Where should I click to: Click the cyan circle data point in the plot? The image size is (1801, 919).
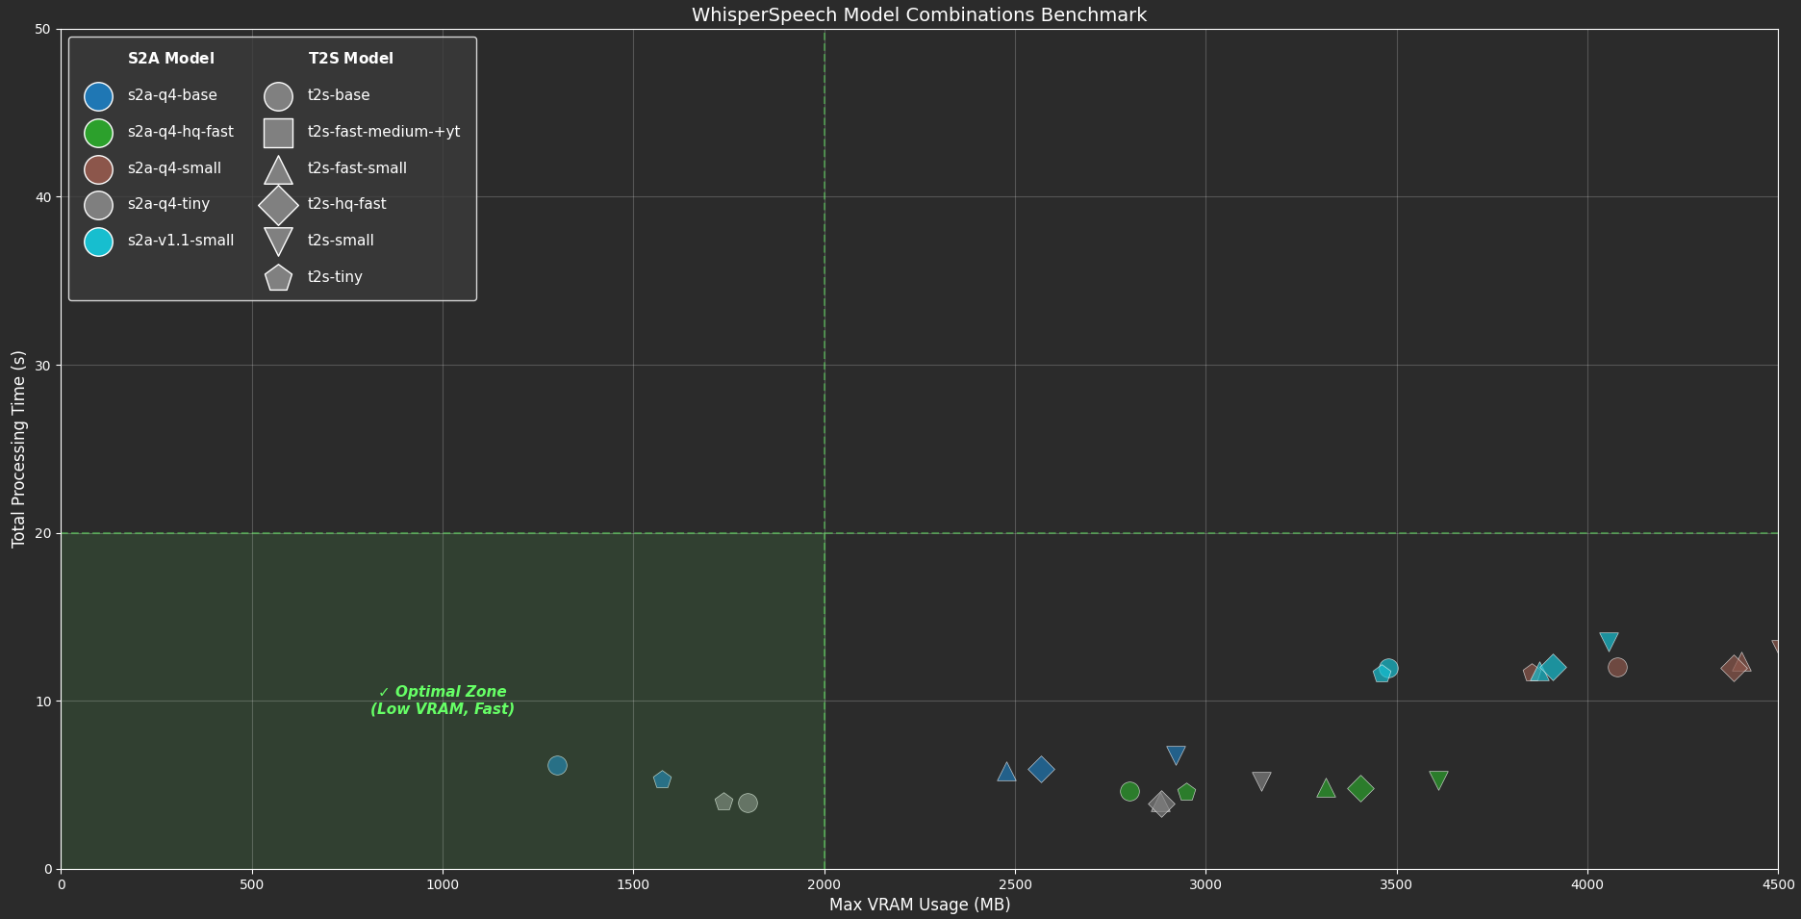point(1388,668)
